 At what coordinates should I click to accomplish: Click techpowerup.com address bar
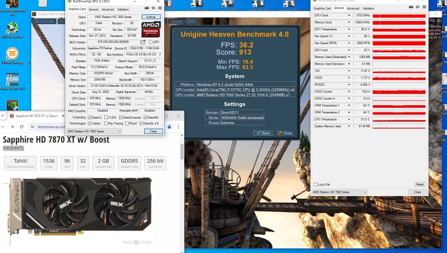[x=51, y=127]
